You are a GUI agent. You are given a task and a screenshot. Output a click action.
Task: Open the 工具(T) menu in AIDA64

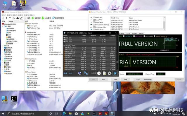26,15
